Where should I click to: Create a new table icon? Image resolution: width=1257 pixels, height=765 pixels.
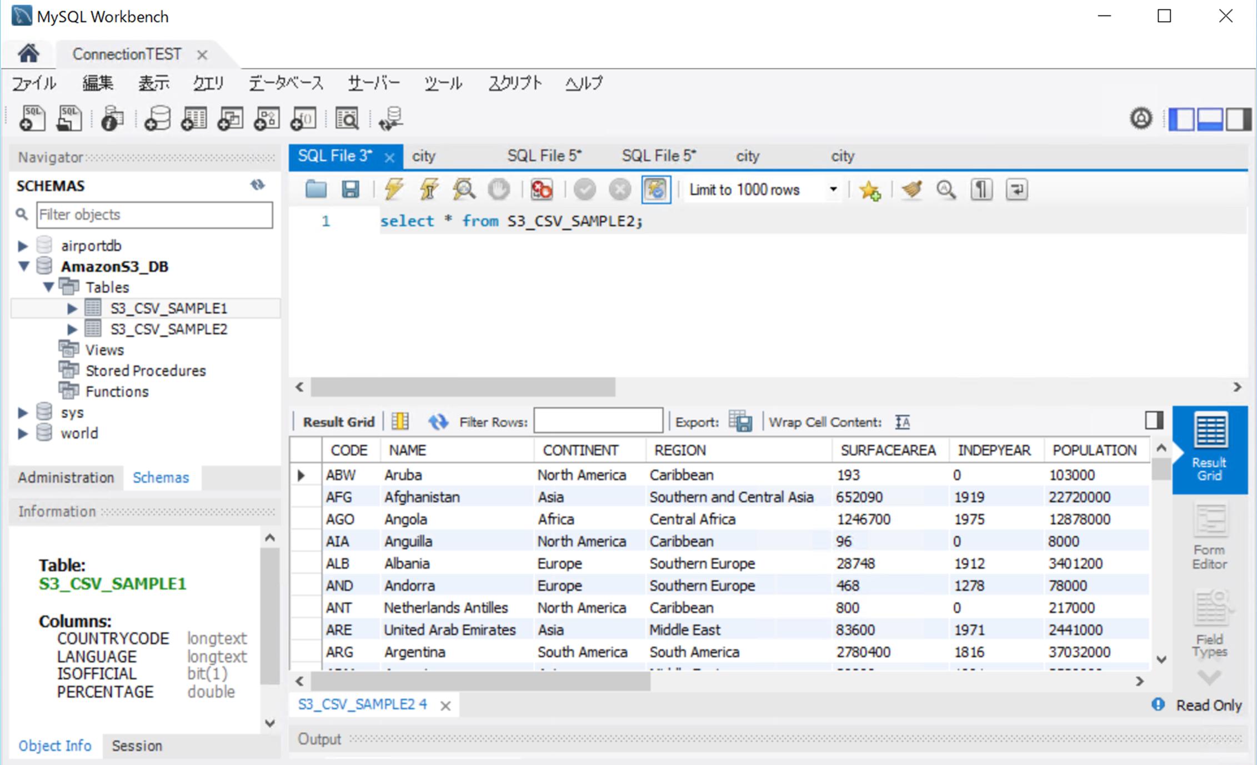click(x=194, y=118)
